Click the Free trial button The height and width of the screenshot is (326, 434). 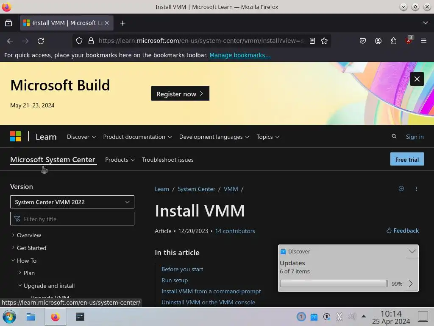pyautogui.click(x=407, y=159)
